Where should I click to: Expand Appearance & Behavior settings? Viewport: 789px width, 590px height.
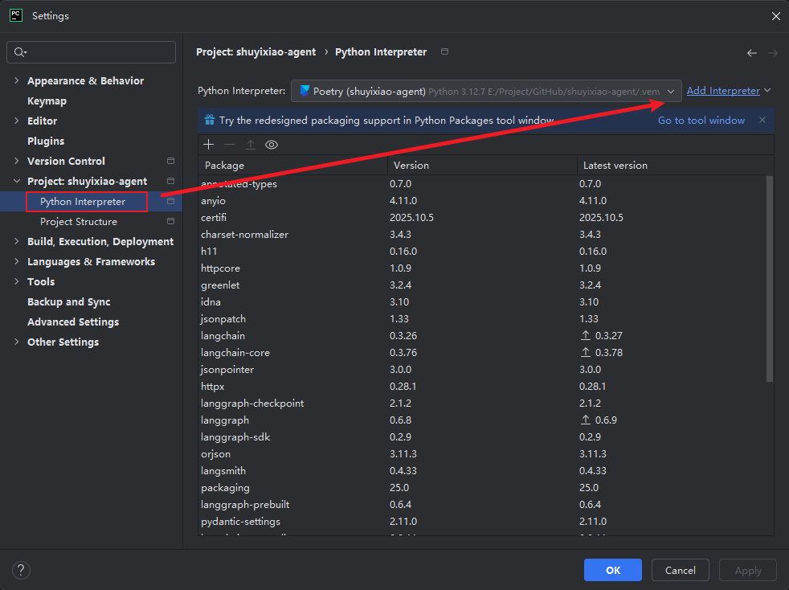[x=17, y=81]
